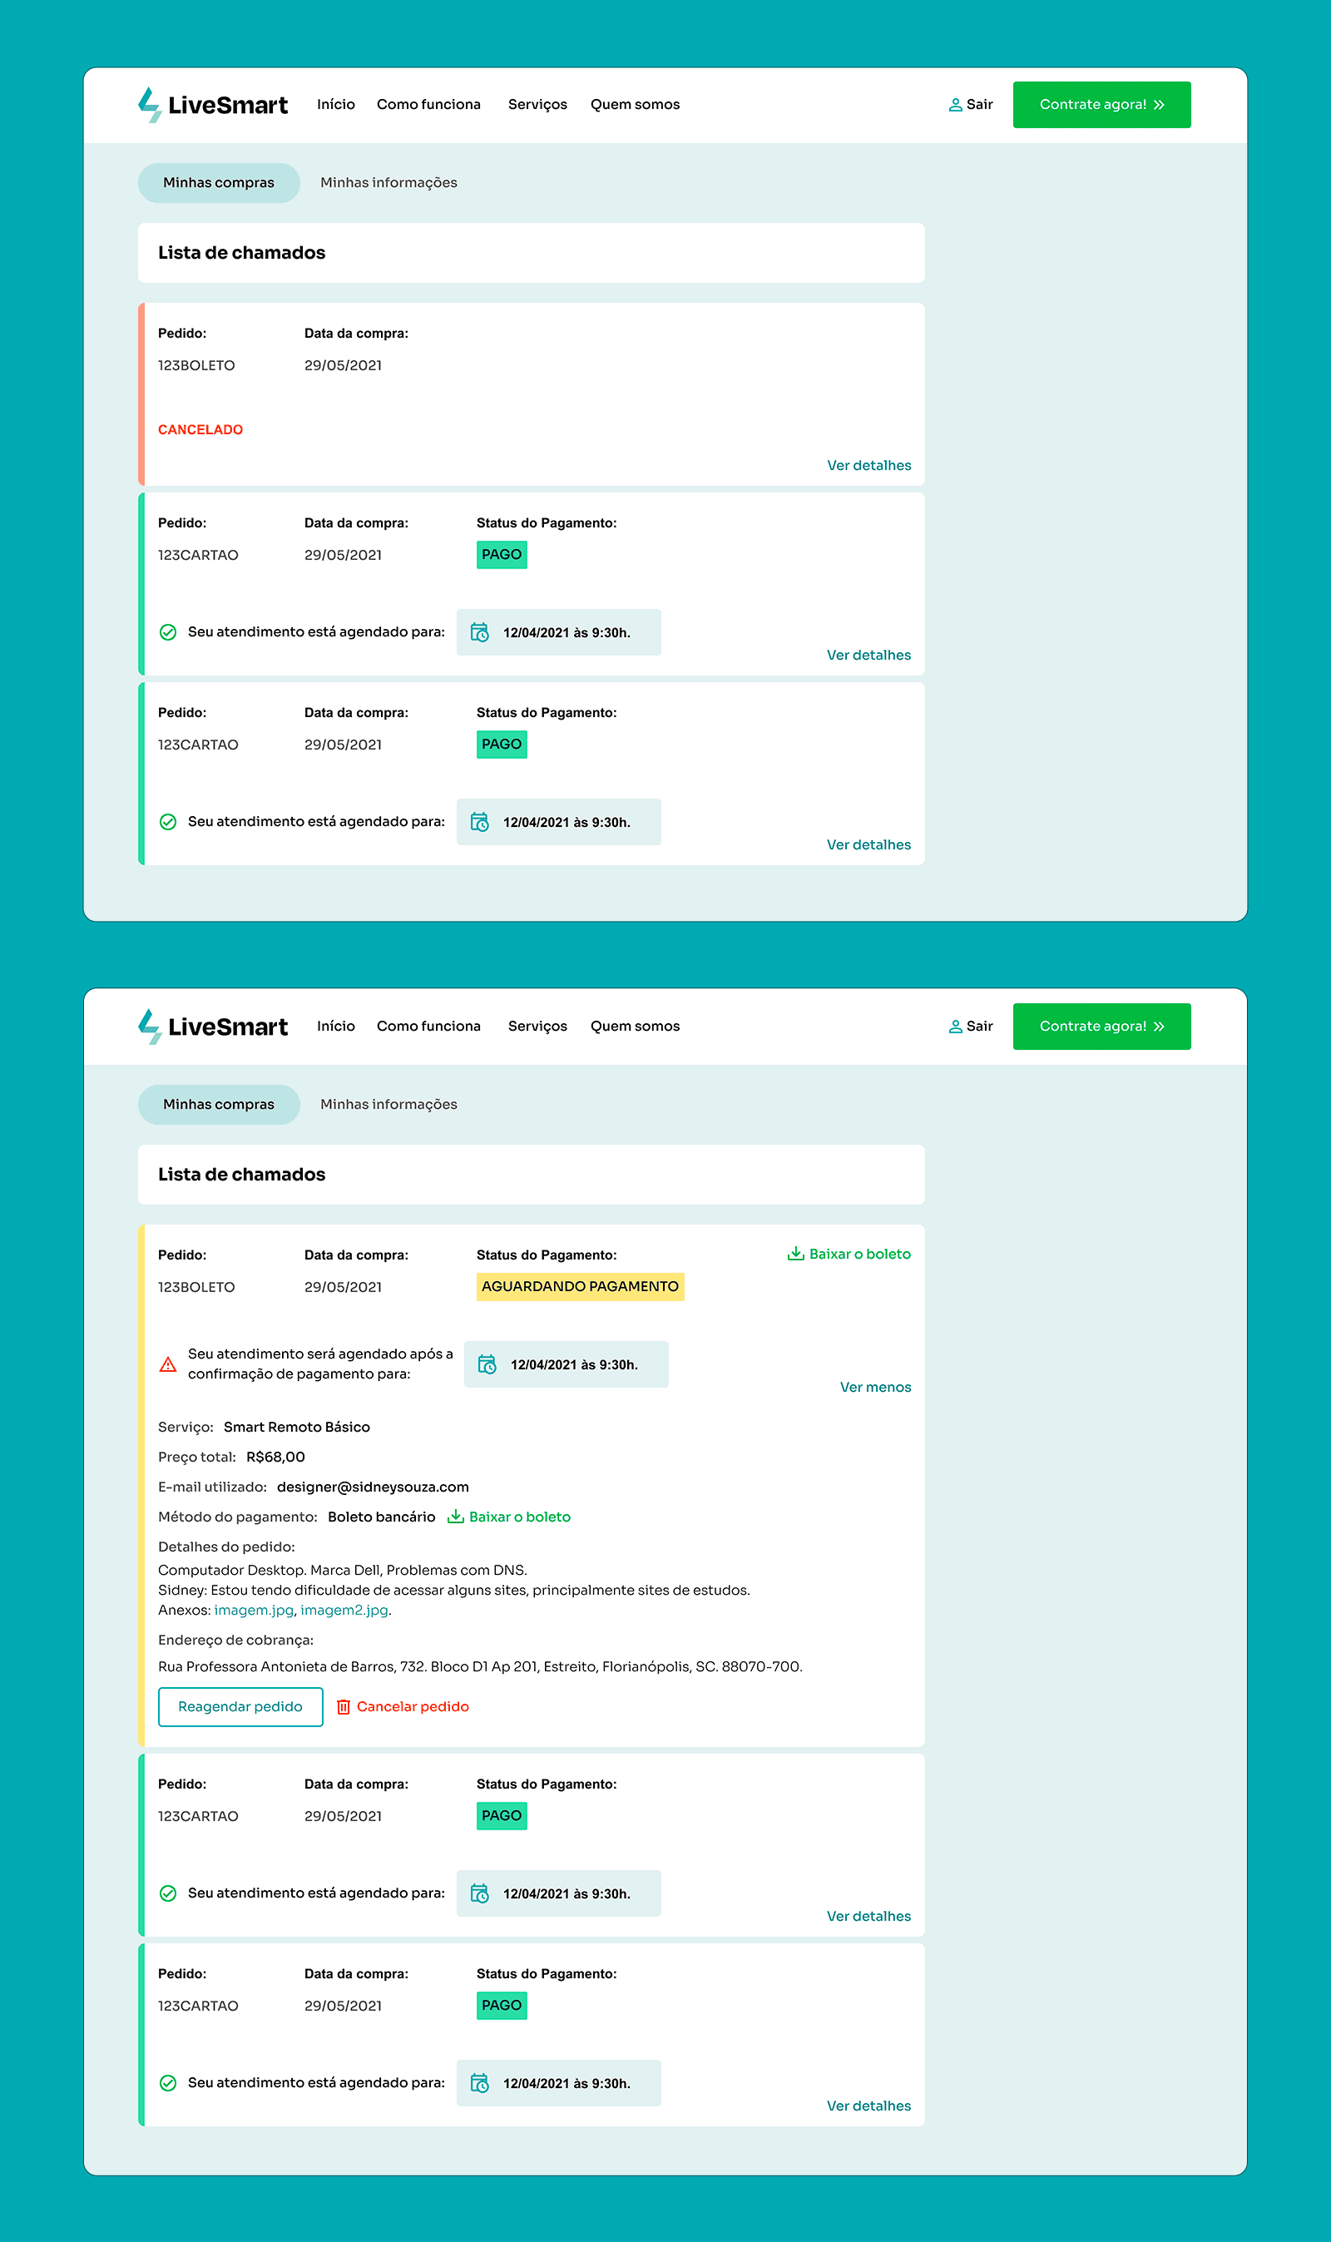1331x2242 pixels.
Task: Switch to Minhas informações tab in the upper screen
Action: pyautogui.click(x=389, y=183)
